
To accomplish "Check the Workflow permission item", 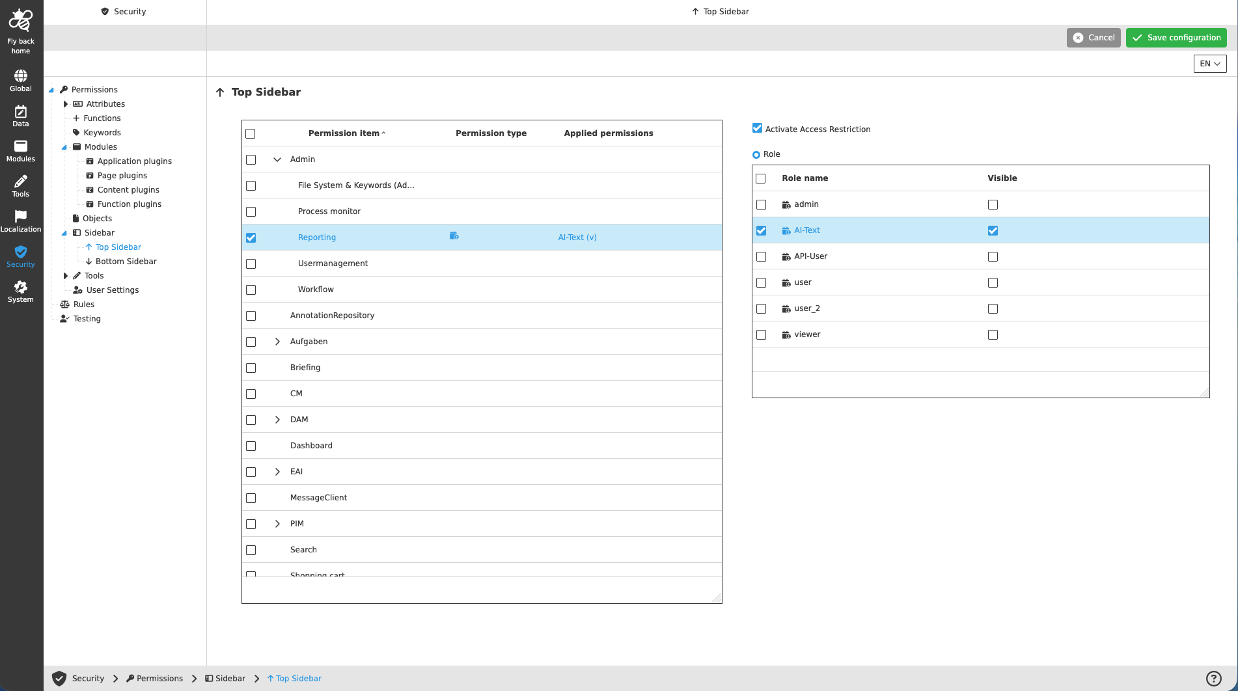I will click(251, 290).
